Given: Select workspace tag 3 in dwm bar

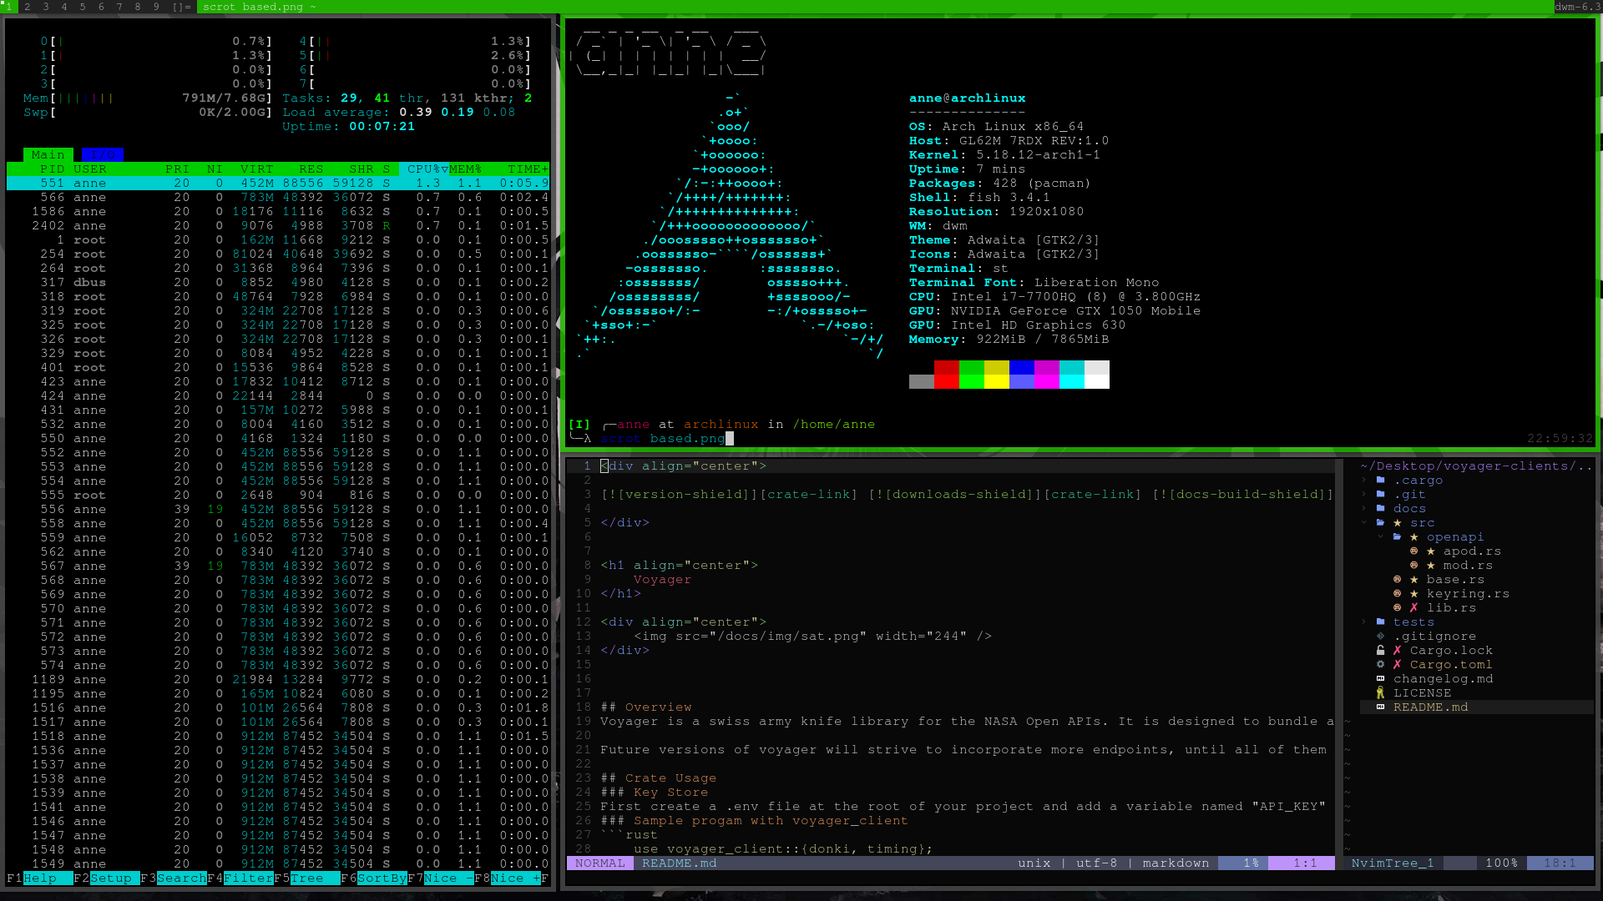Looking at the screenshot, I should (45, 7).
